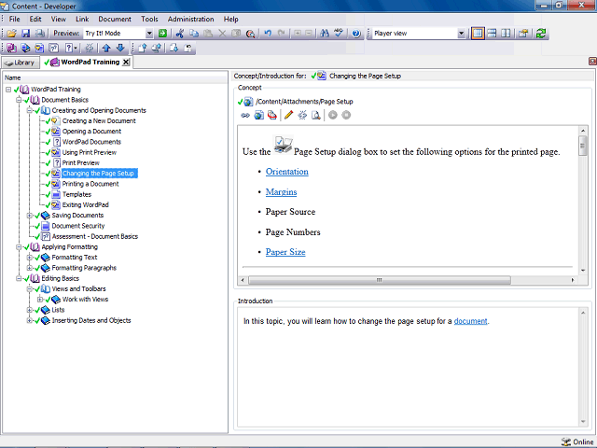Click the gray stop button in Concept toolbar

coord(346,115)
